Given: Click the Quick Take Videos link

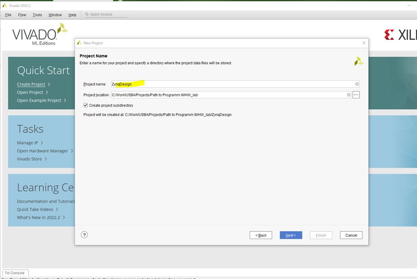Looking at the screenshot, I should 35,210.
